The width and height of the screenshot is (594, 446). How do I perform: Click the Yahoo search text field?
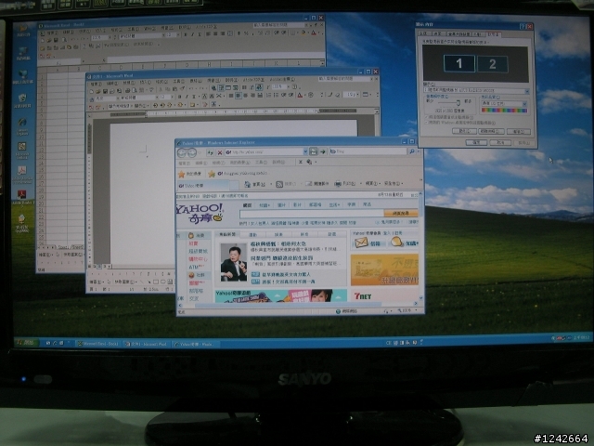pos(312,215)
